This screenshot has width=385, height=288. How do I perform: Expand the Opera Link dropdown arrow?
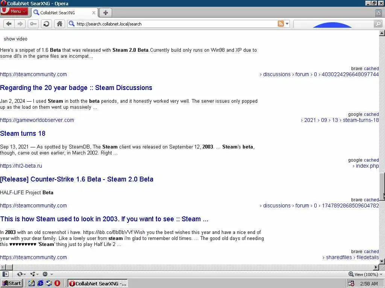[25, 274]
